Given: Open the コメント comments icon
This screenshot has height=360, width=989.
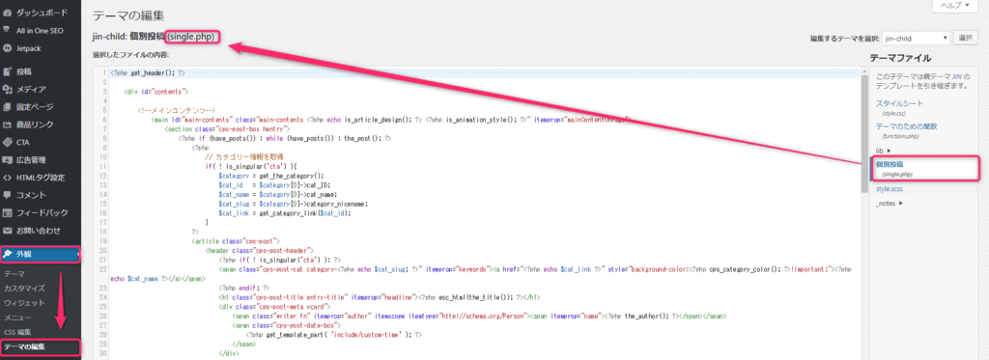Looking at the screenshot, I should pos(7,195).
